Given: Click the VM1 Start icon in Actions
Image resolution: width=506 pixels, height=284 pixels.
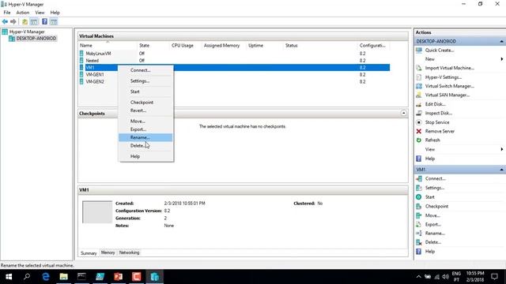Looking at the screenshot, I should click(x=419, y=196).
